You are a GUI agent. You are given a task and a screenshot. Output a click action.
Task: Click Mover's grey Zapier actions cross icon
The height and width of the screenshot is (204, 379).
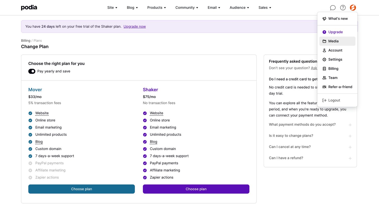pyautogui.click(x=30, y=177)
